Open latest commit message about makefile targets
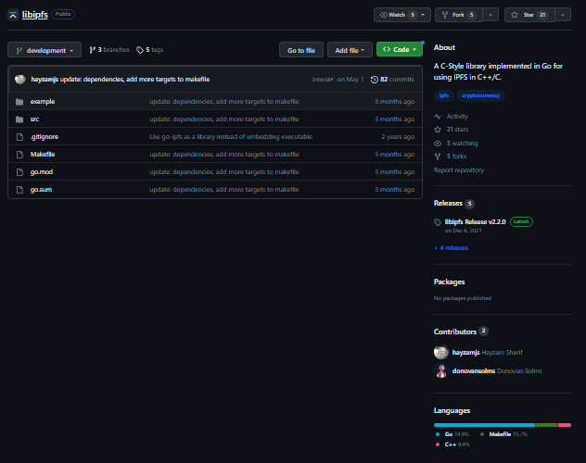586x463 pixels. [135, 79]
